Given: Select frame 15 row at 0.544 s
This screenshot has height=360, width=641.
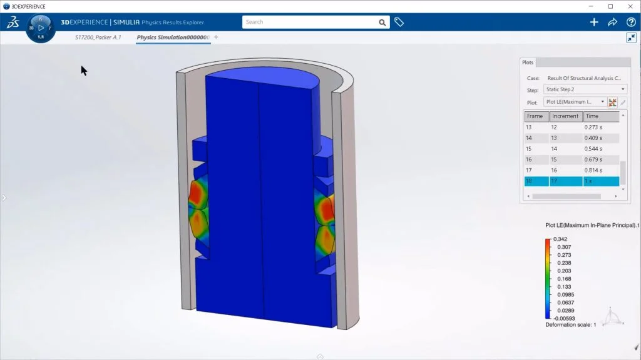Looking at the screenshot, I should coord(572,149).
